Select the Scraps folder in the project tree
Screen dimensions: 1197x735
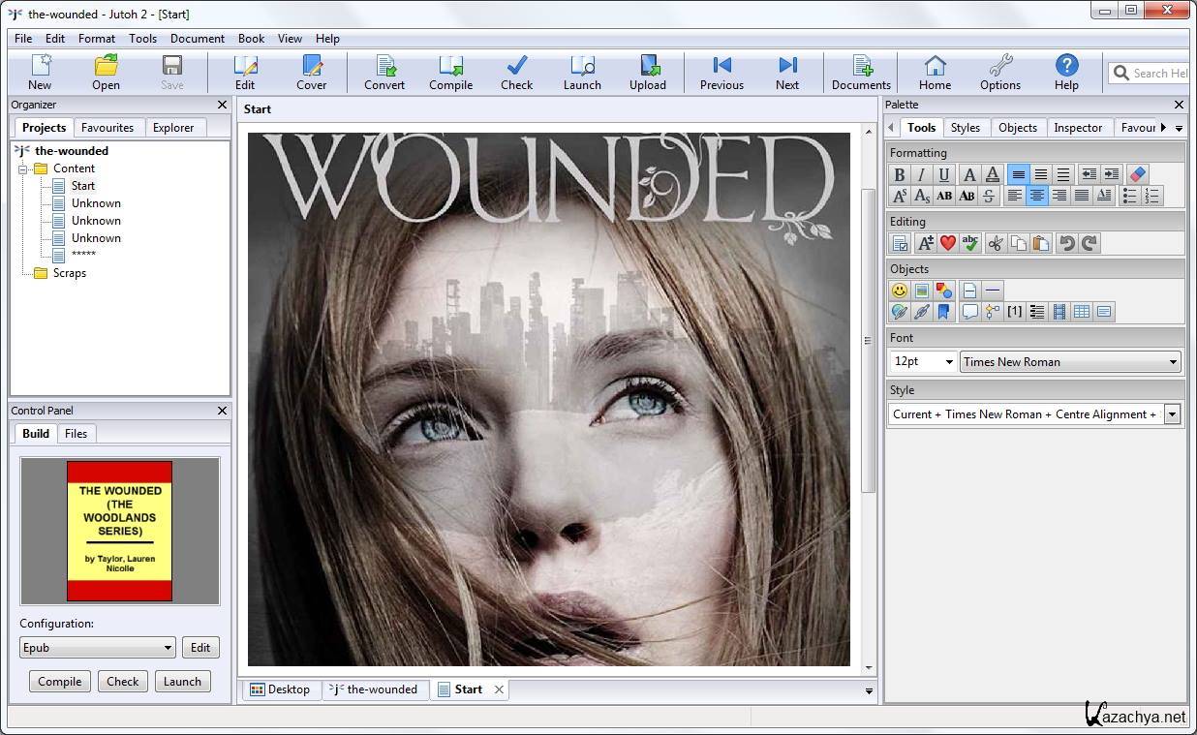[69, 273]
